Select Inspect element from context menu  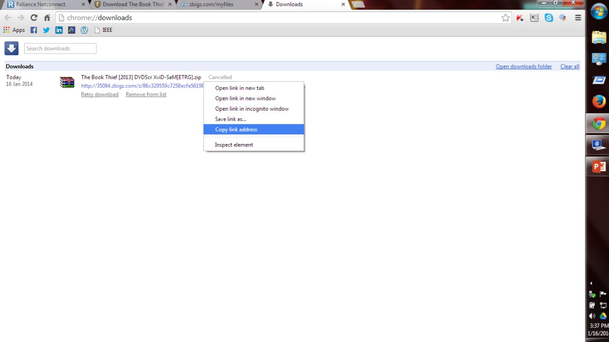[x=234, y=145]
